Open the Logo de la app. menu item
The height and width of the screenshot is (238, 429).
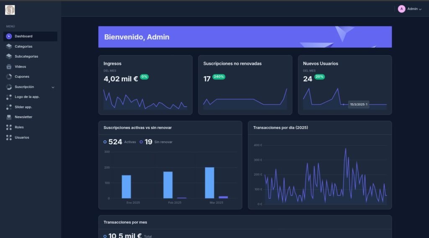click(27, 97)
